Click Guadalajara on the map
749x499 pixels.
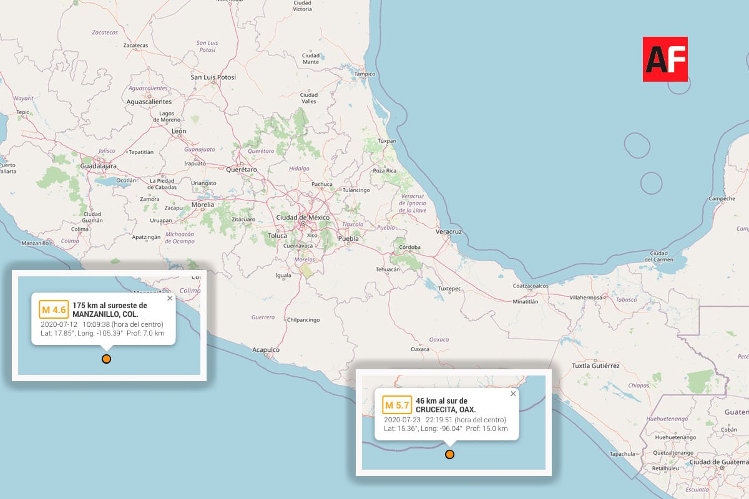pyautogui.click(x=99, y=167)
